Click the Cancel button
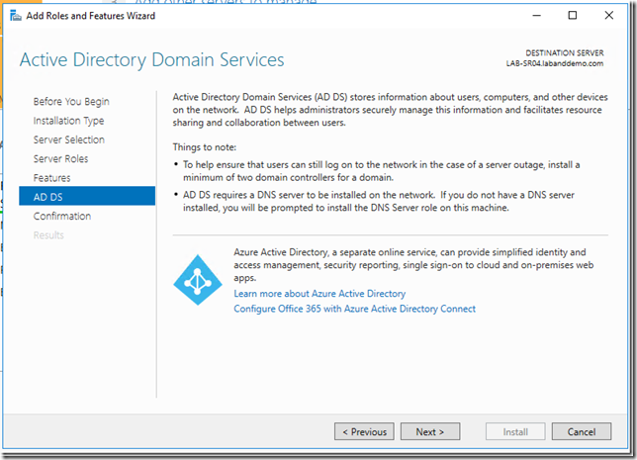Viewport: 637px width, 460px height. [x=582, y=431]
